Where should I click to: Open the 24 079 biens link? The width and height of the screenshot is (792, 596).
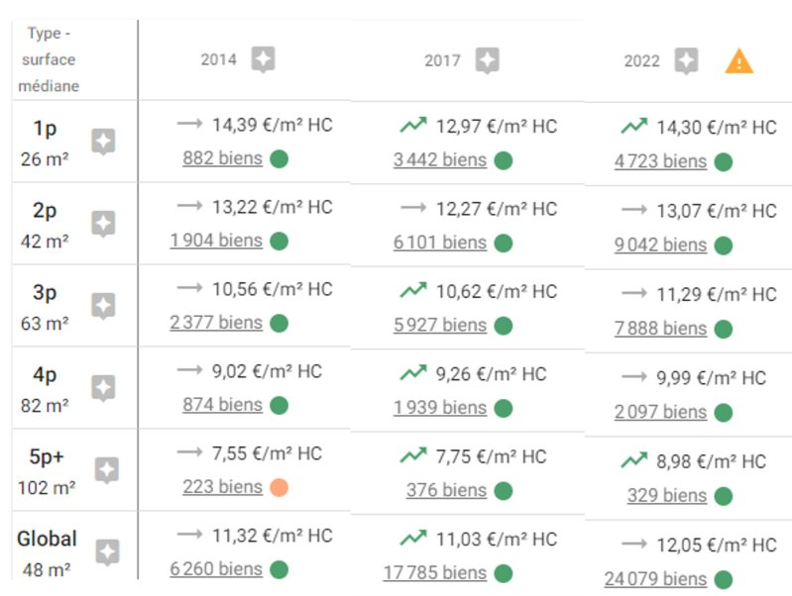tap(655, 579)
